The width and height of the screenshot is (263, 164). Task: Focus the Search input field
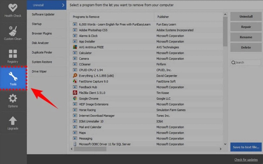[247, 62]
